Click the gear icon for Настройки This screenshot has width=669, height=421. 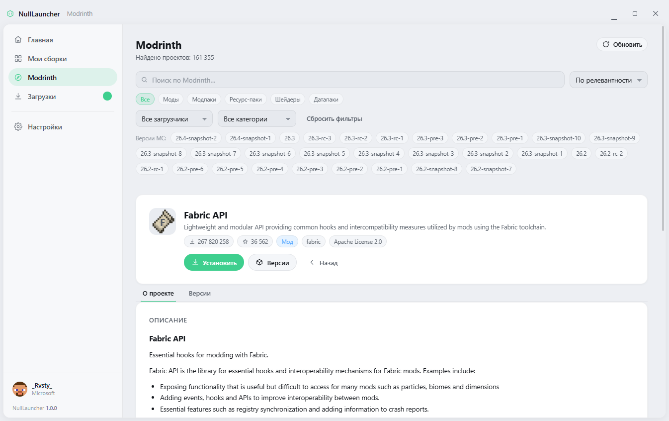pyautogui.click(x=18, y=127)
